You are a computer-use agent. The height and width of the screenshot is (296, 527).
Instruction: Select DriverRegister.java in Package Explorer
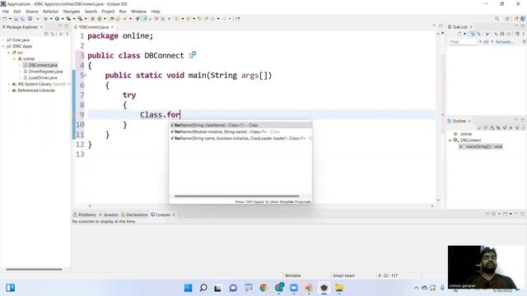[x=45, y=72]
